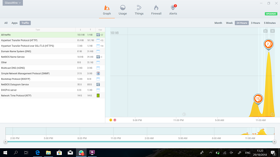Open the Things view icon
This screenshot has width=280, height=157.
coord(139,8)
